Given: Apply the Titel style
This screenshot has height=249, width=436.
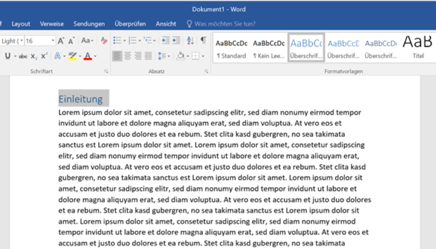Looking at the screenshot, I should click(418, 48).
